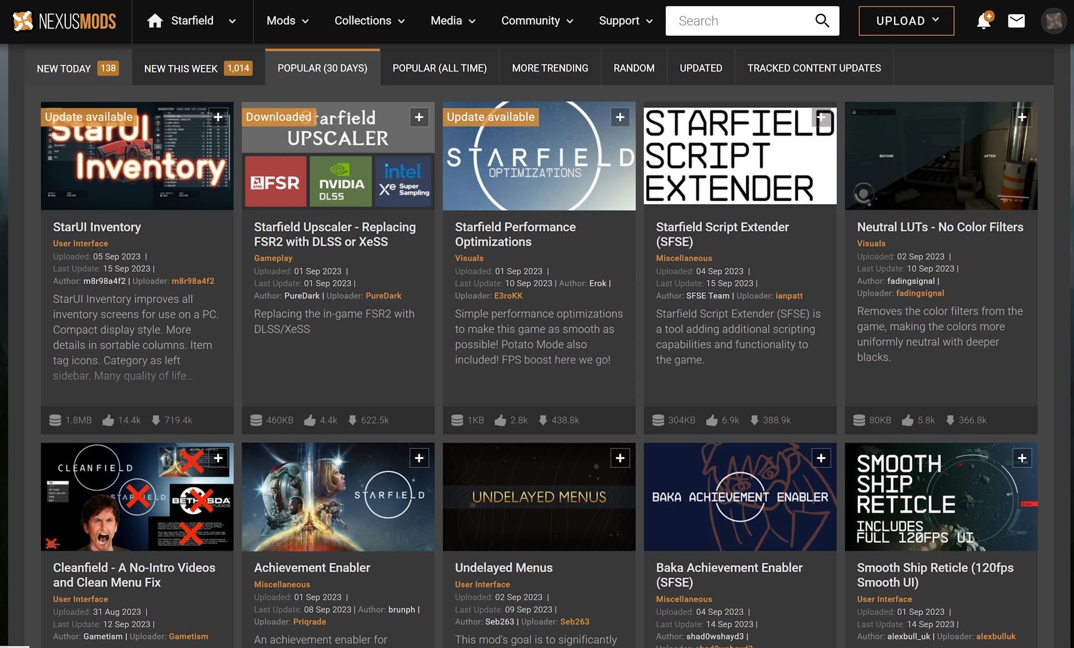Image resolution: width=1074 pixels, height=648 pixels.
Task: Open the StarUI Inventory mod title
Action: 97,227
